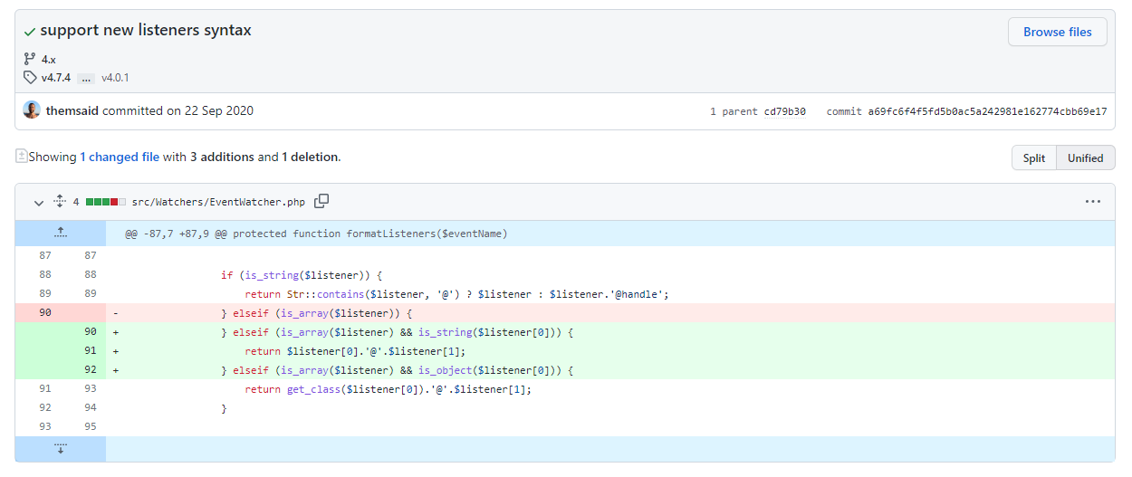
Task: Switch diff view to Unified
Action: (x=1085, y=157)
